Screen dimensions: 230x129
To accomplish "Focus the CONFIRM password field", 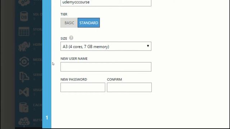I will pos(129,87).
